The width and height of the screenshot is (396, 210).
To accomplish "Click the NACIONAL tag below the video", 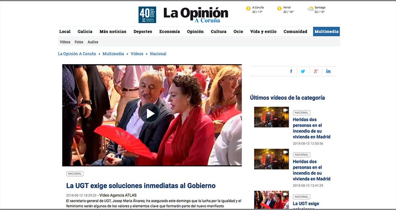I will tap(75, 174).
